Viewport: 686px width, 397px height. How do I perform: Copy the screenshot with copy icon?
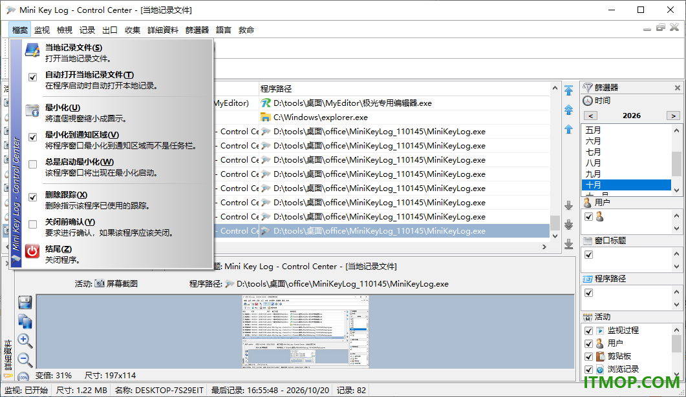pos(25,321)
